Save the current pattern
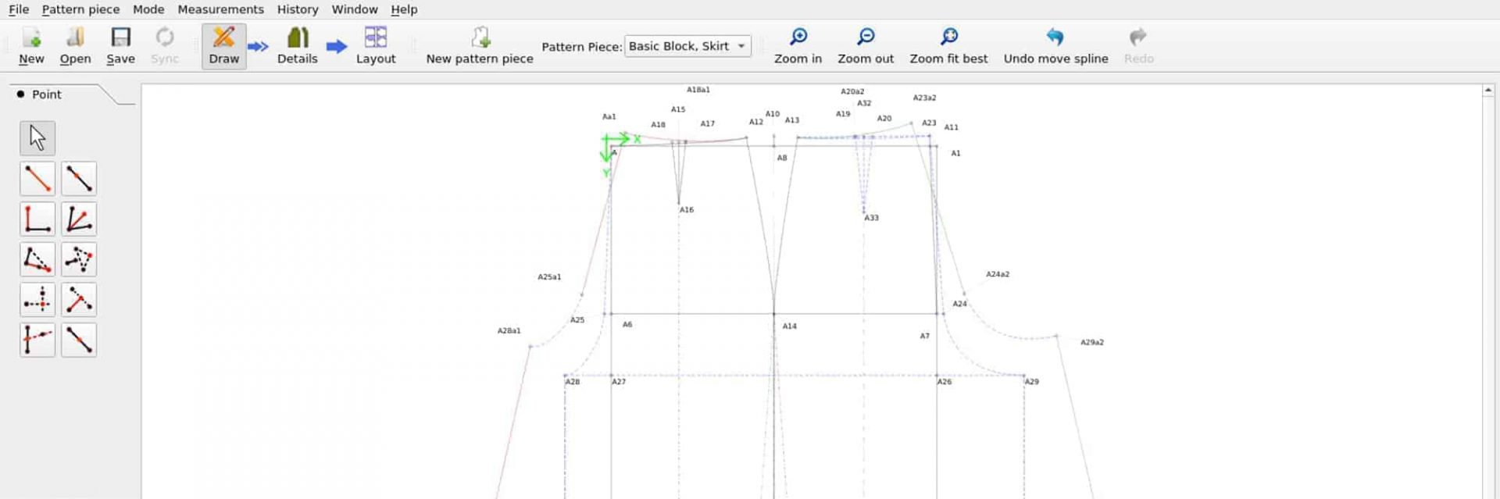This screenshot has height=499, width=1500. 120,46
